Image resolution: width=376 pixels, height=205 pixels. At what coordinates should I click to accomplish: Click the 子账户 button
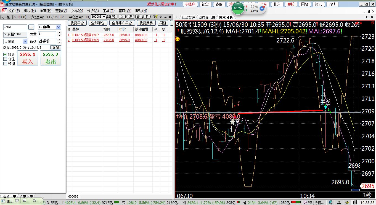tap(190, 4)
